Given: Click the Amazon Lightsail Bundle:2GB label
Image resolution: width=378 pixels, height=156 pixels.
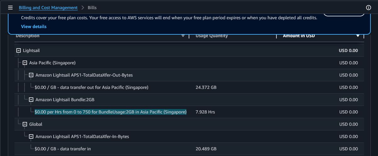Looking at the screenshot, I should pos(65,100).
